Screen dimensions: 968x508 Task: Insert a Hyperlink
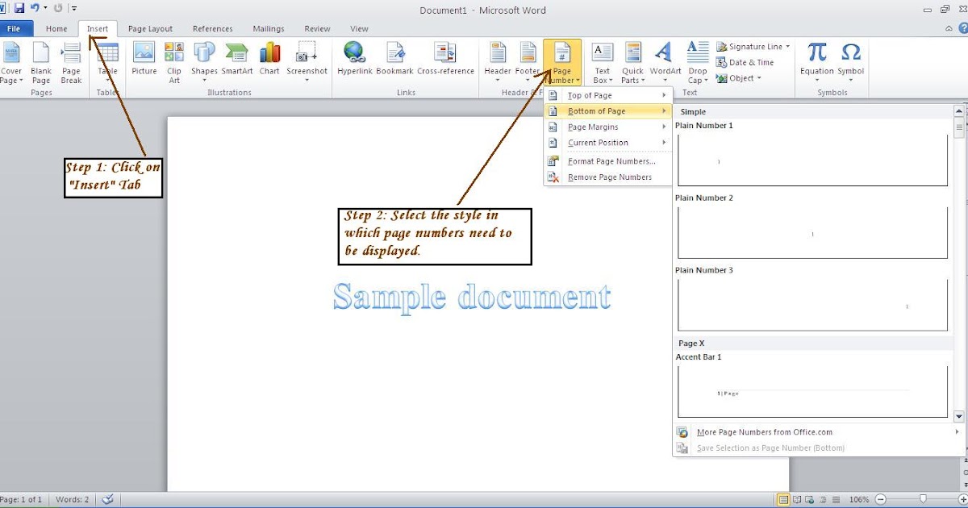click(x=354, y=56)
